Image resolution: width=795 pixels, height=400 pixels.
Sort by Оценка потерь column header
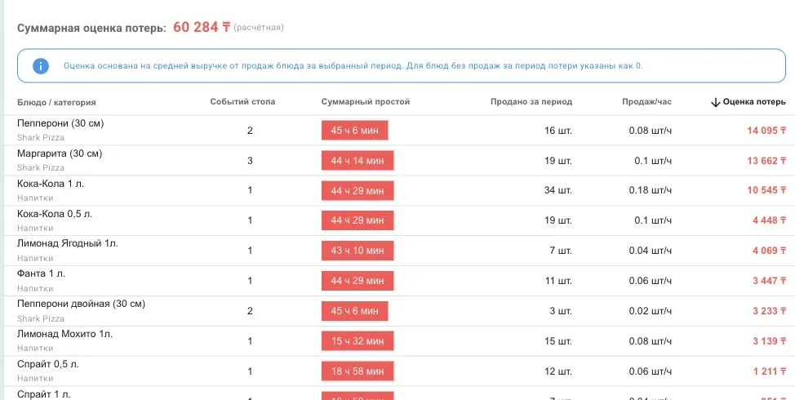pyautogui.click(x=748, y=102)
